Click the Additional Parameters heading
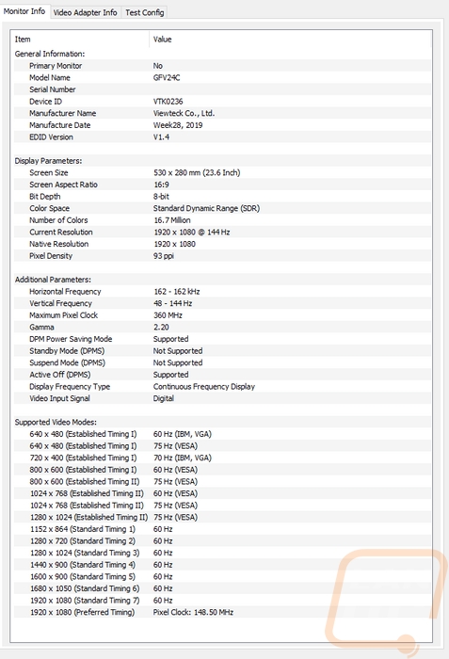Image resolution: width=449 pixels, height=659 pixels. click(53, 280)
